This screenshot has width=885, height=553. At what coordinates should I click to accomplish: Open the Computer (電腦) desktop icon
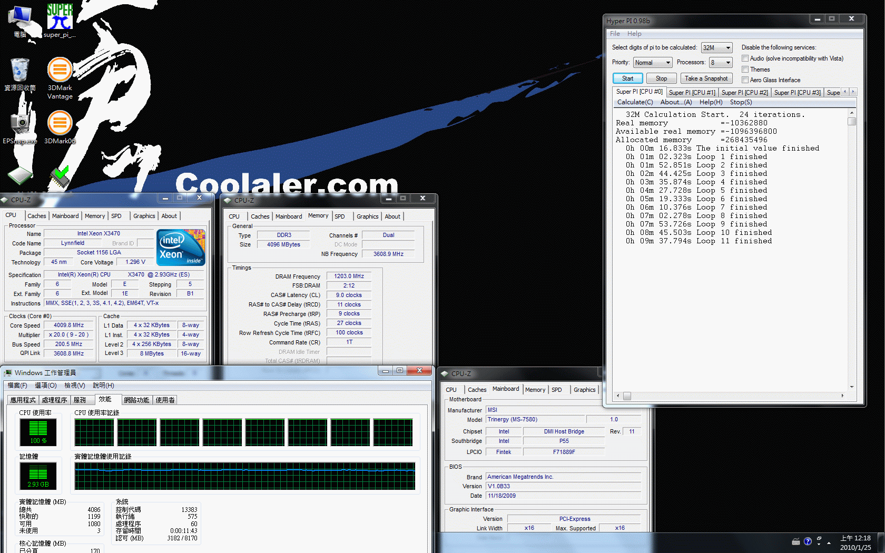coord(20,21)
